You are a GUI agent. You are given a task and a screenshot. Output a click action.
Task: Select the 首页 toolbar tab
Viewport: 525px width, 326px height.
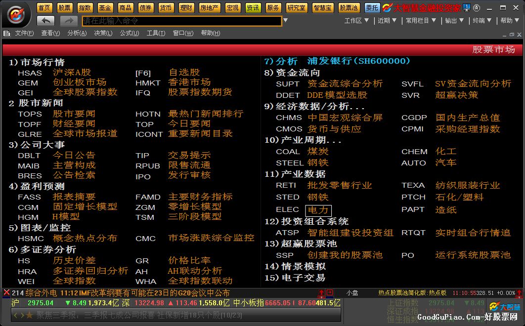click(x=44, y=8)
